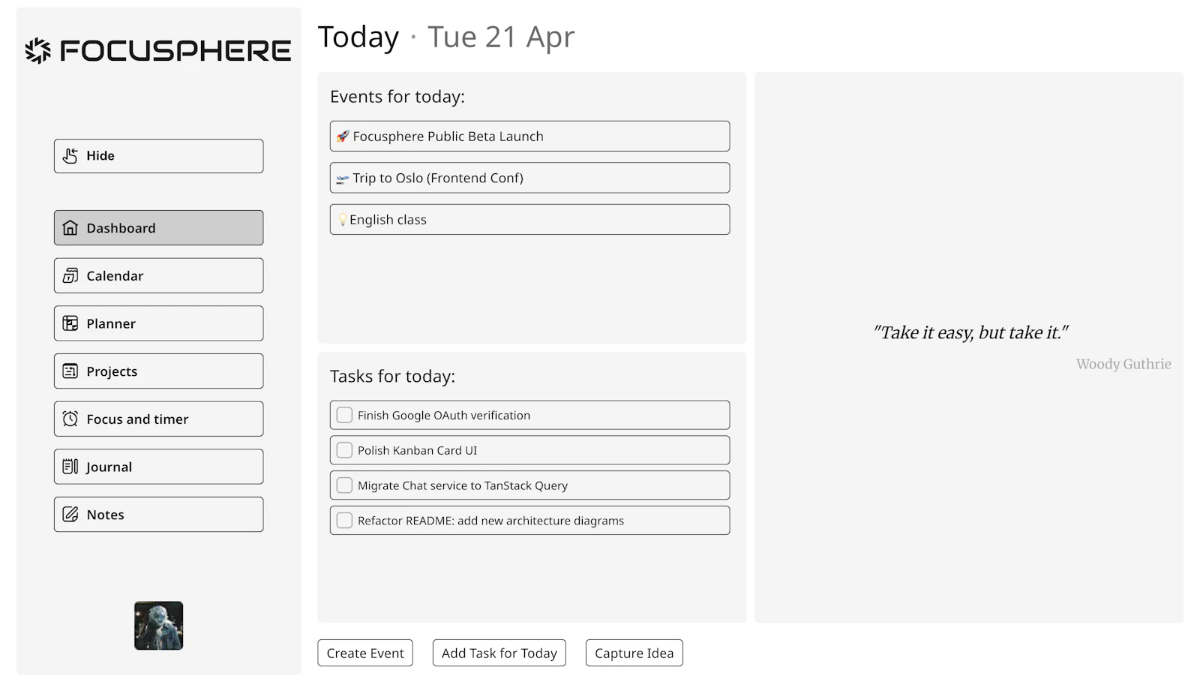Click the Create Event button
The width and height of the screenshot is (1200, 682).
coord(365,653)
